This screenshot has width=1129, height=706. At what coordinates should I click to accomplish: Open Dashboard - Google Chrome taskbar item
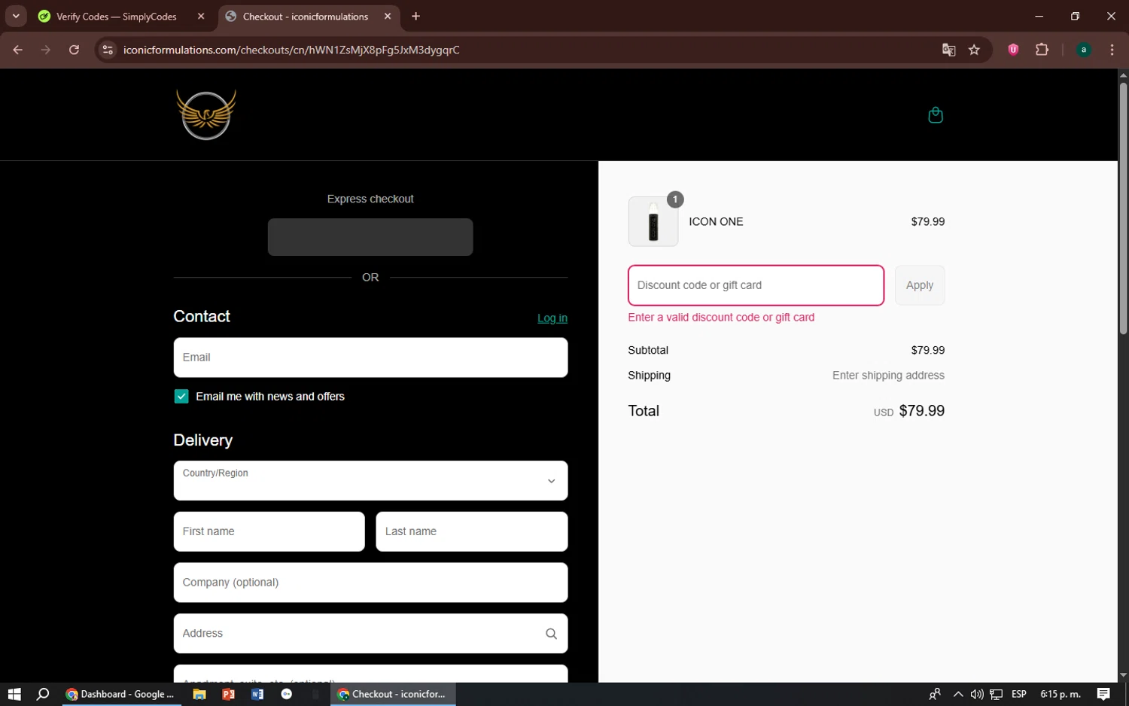(120, 694)
